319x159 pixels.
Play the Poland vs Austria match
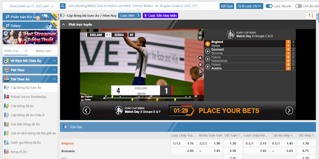click(207, 66)
